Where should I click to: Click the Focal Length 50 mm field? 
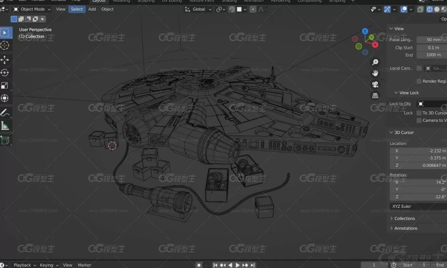click(x=432, y=40)
